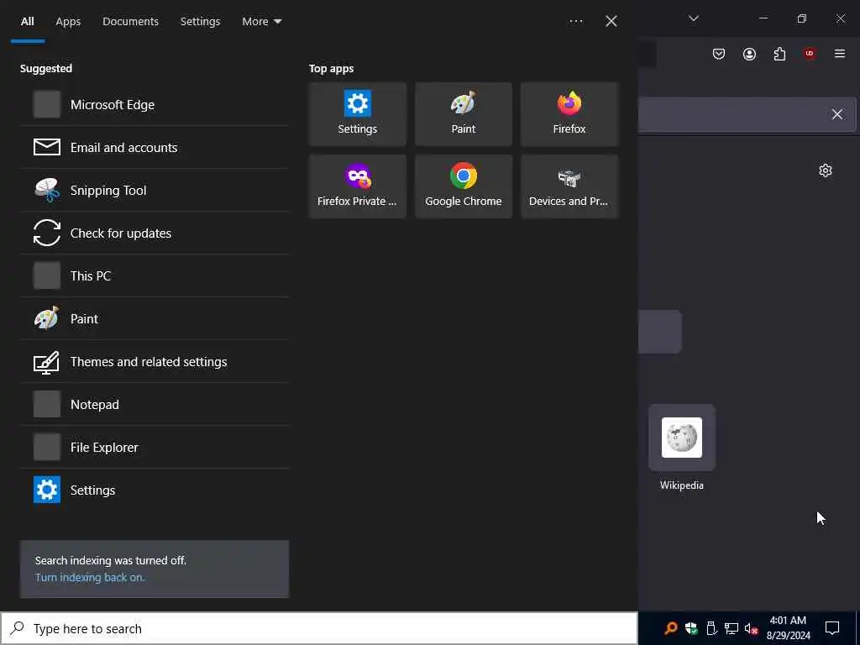The height and width of the screenshot is (645, 860).
Task: Open Email and accounts suggestion
Action: pyautogui.click(x=155, y=148)
